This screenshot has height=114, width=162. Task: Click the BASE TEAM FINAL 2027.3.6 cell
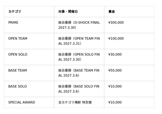click(x=79, y=73)
